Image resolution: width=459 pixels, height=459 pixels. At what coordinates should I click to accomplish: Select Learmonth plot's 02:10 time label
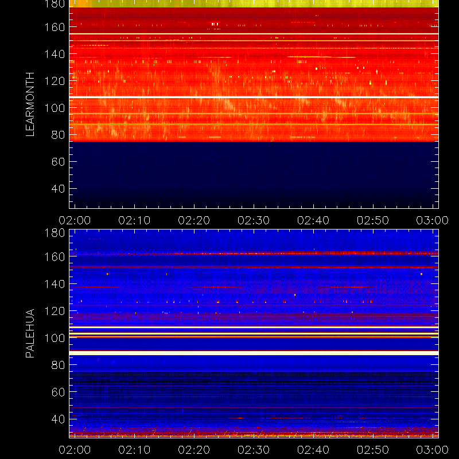click(x=134, y=220)
